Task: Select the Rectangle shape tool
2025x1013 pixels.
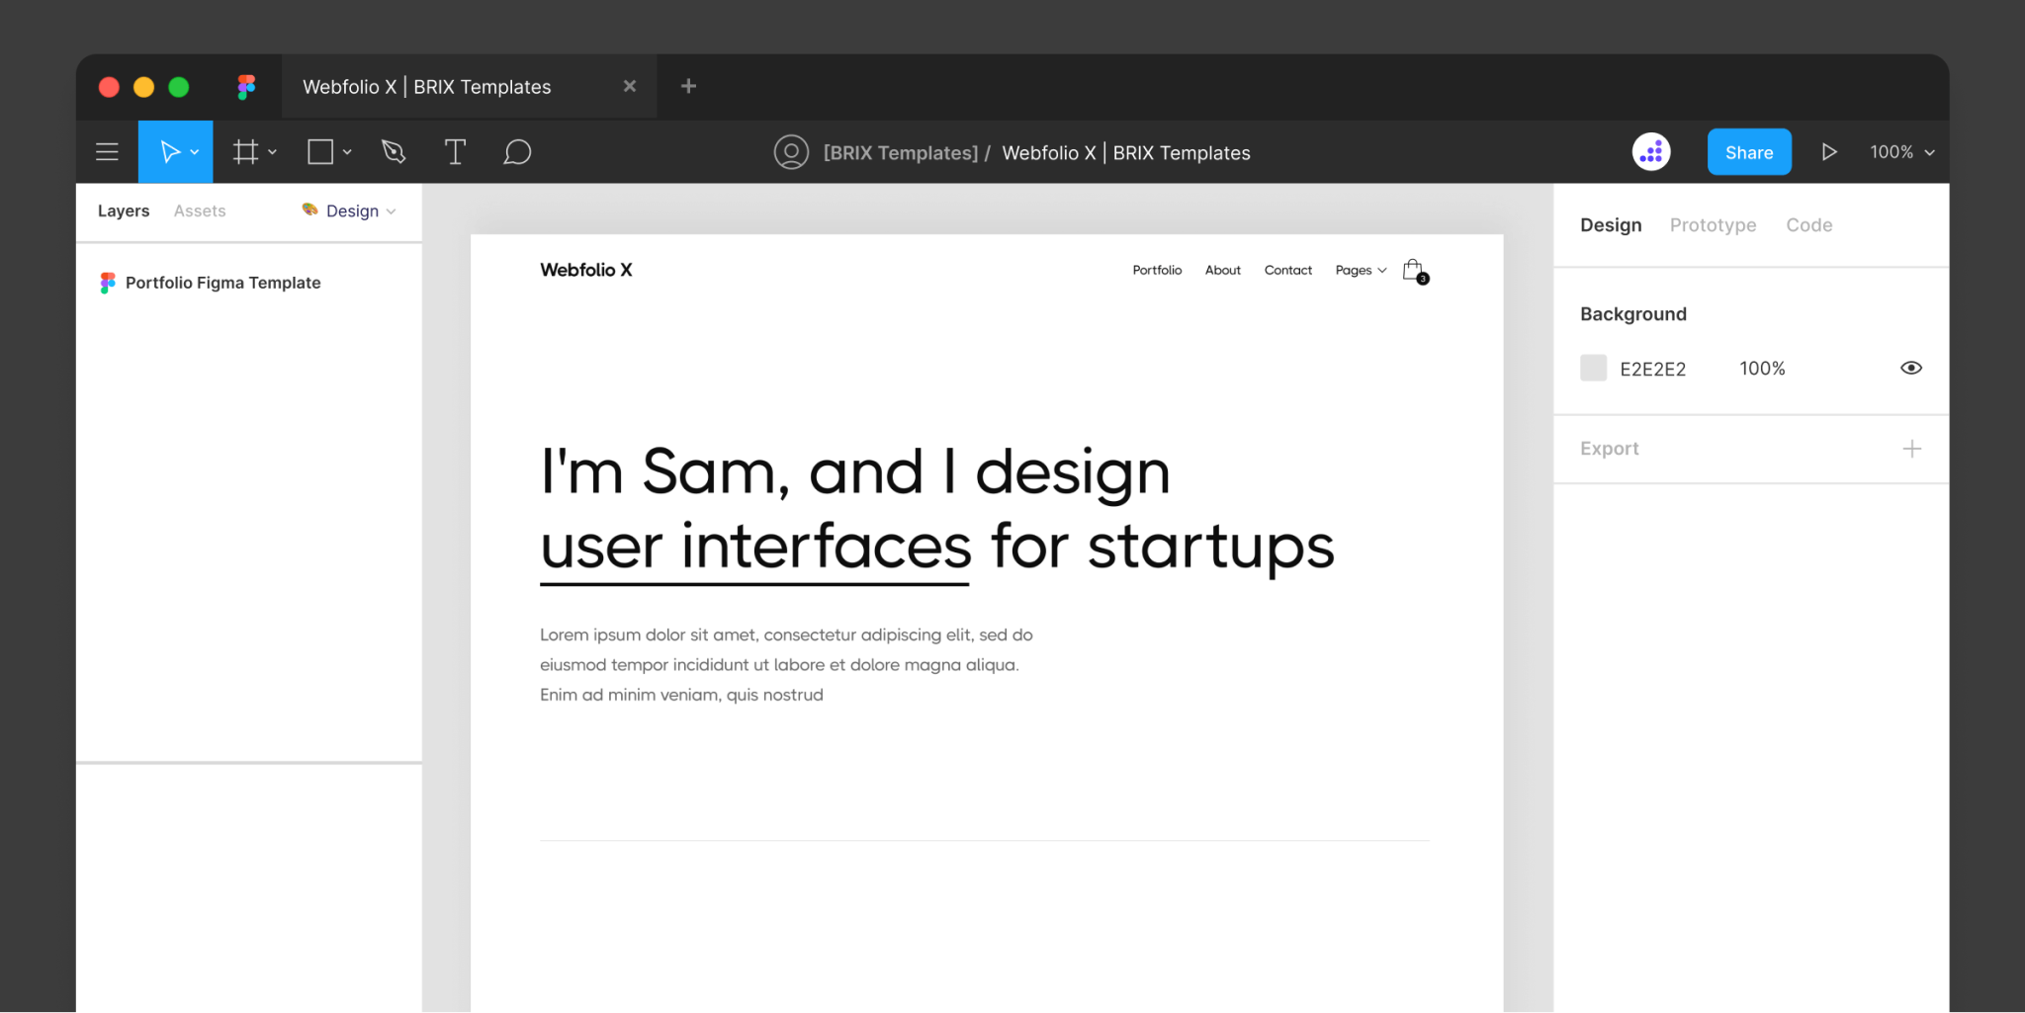Action: 320,151
